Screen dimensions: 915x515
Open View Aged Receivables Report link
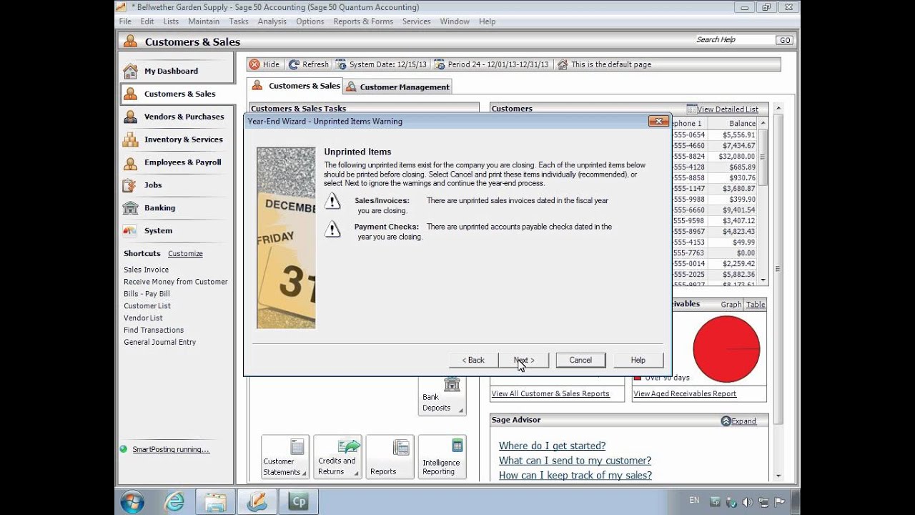click(685, 393)
